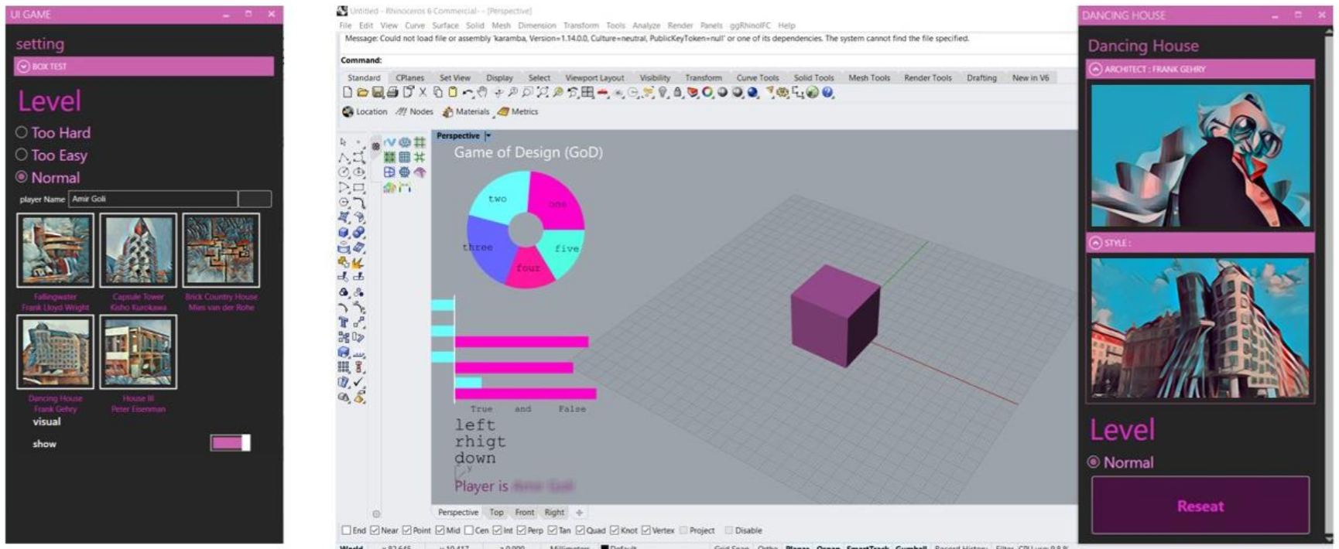Open Options with the gear icon
This screenshot has height=549, width=1339.
click(x=783, y=92)
